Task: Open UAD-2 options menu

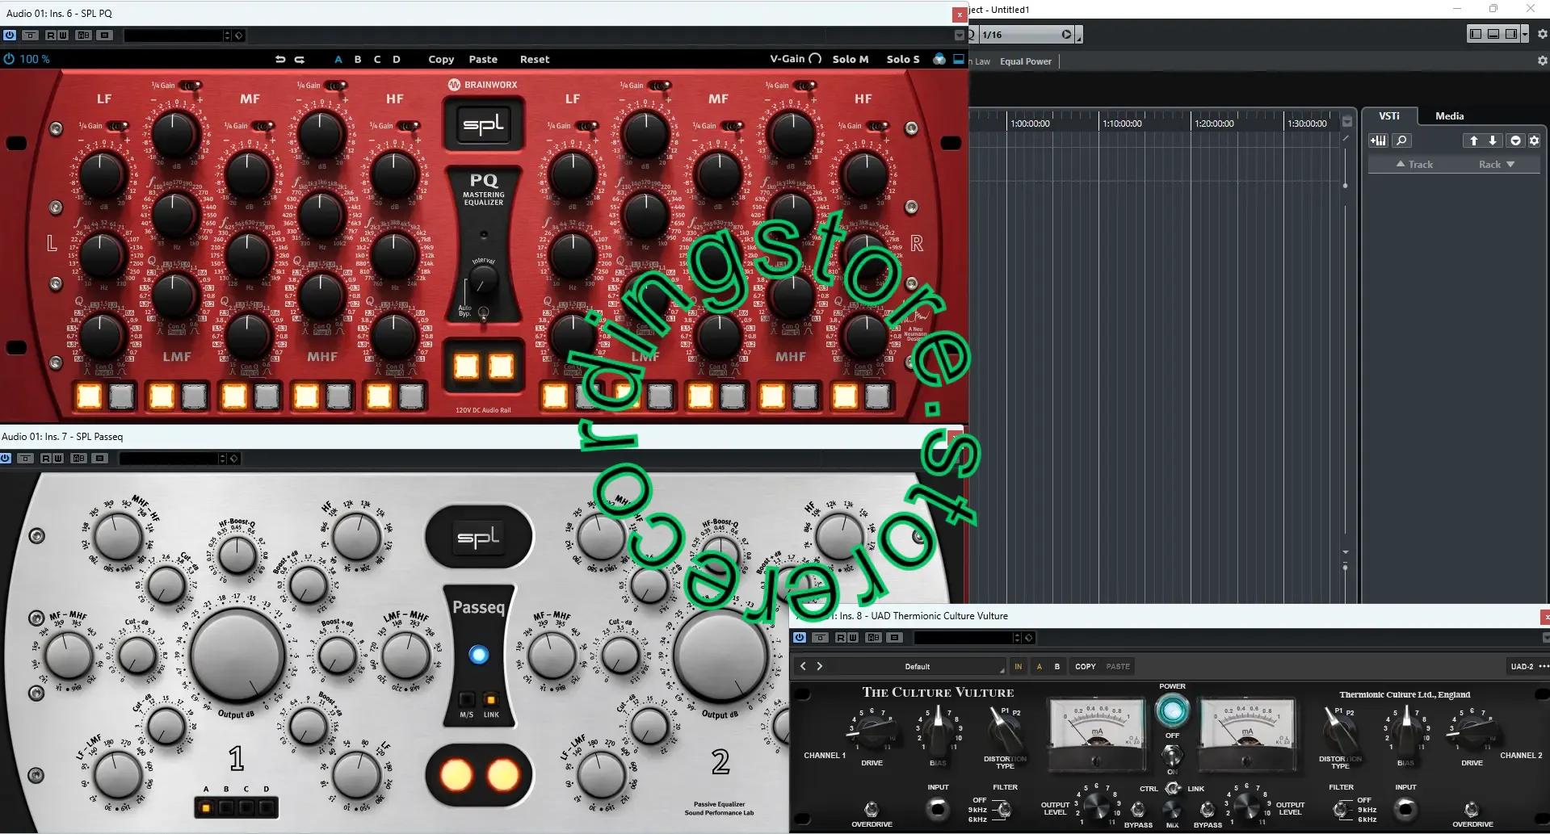Action: (1544, 667)
